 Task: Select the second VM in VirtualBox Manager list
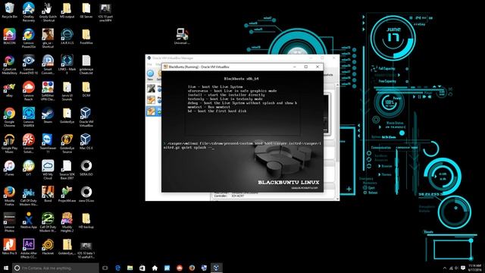[x=153, y=100]
